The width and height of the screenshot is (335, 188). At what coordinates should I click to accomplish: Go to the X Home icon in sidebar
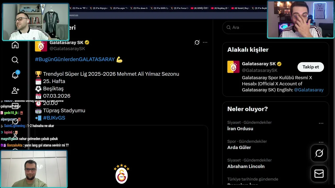(x=15, y=45)
